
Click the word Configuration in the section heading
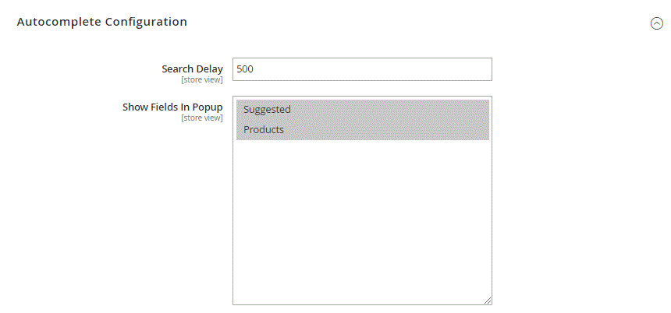147,22
